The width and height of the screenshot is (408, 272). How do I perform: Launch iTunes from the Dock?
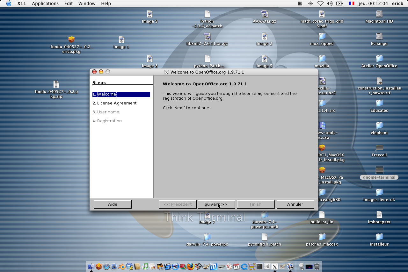[145, 267]
